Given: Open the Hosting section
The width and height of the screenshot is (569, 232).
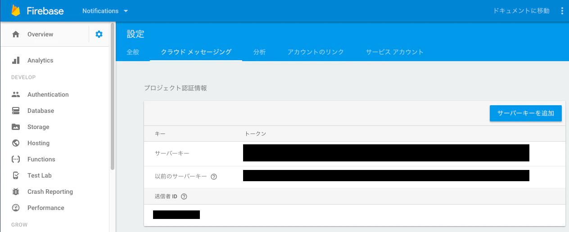Looking at the screenshot, I should coord(38,143).
